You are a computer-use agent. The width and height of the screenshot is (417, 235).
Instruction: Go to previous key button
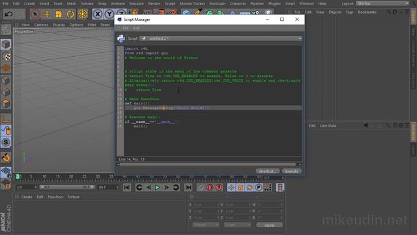pyautogui.click(x=139, y=187)
